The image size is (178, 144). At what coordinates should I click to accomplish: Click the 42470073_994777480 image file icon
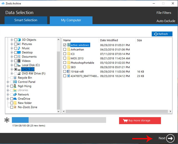(x=68, y=76)
